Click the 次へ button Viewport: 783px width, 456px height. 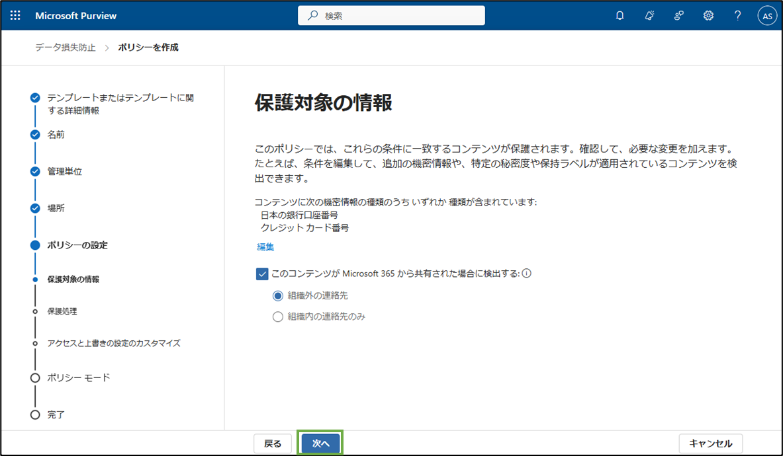point(320,443)
